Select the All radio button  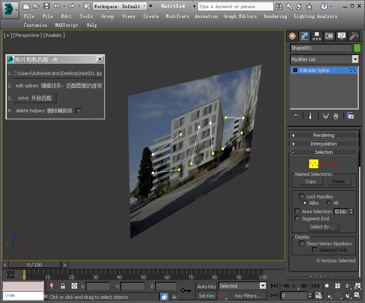pyautogui.click(x=329, y=203)
